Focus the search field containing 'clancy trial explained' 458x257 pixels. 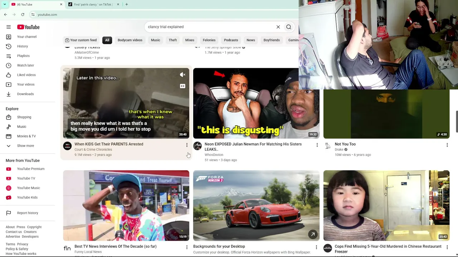pos(210,27)
